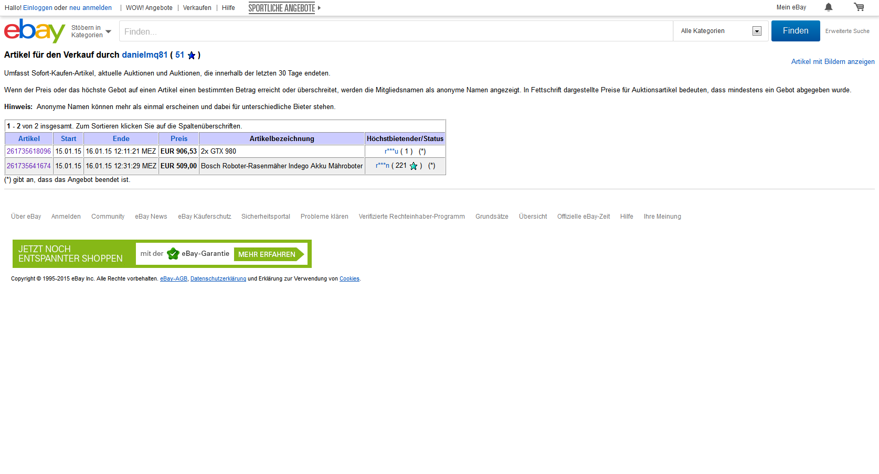The image size is (879, 474).
Task: Open Anmelden footer link
Action: click(66, 217)
